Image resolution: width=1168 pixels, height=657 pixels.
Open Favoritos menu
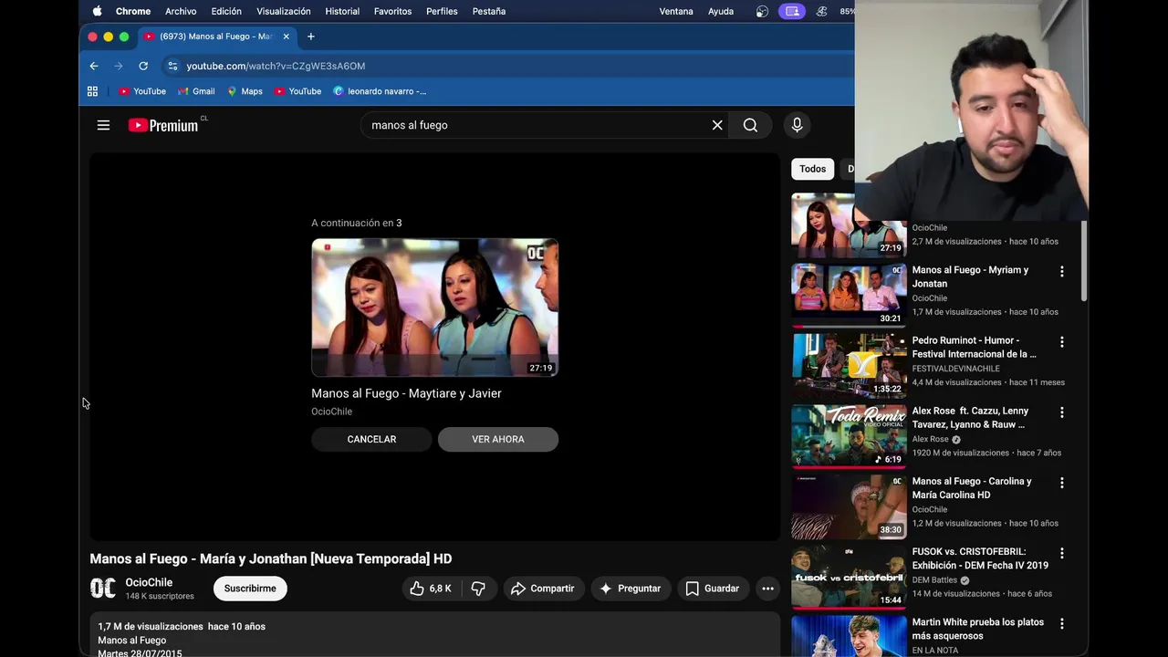392,11
